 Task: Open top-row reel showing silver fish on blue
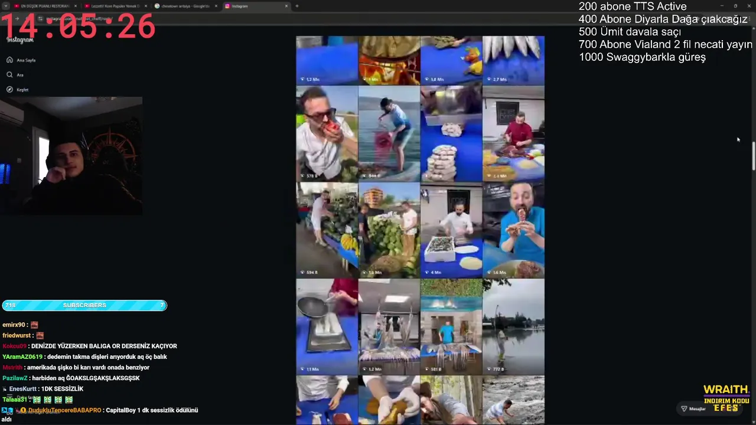point(513,60)
